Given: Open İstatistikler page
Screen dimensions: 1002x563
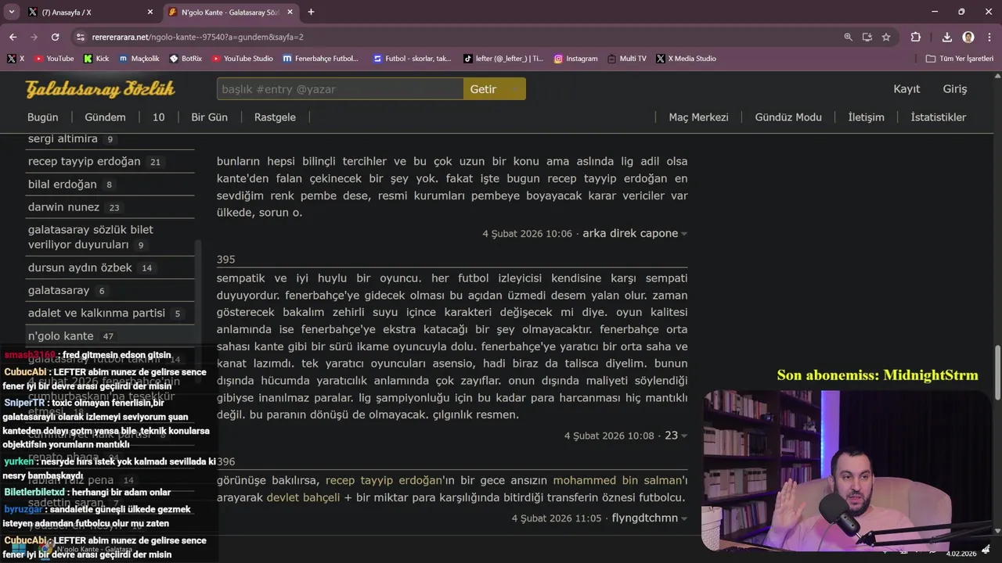Looking at the screenshot, I should tap(938, 117).
